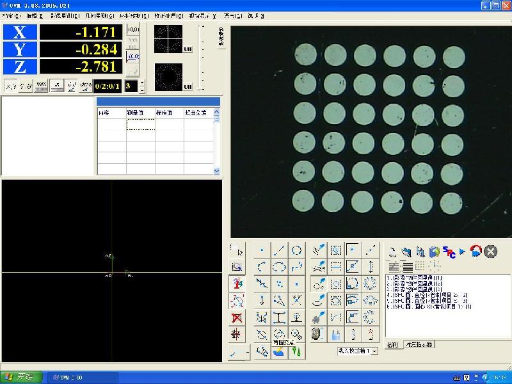Select the circle measurement tool

point(297,250)
